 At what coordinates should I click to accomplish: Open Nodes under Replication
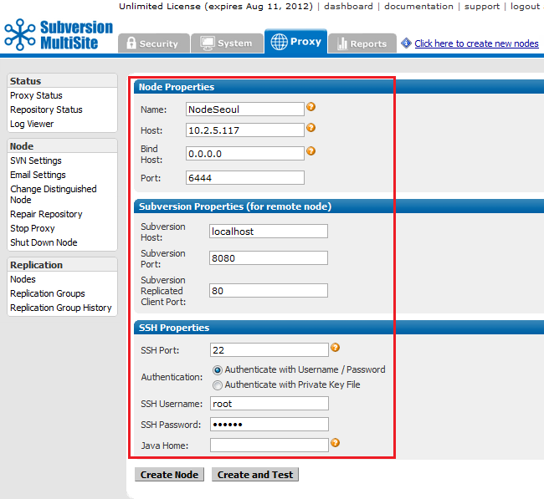(23, 279)
